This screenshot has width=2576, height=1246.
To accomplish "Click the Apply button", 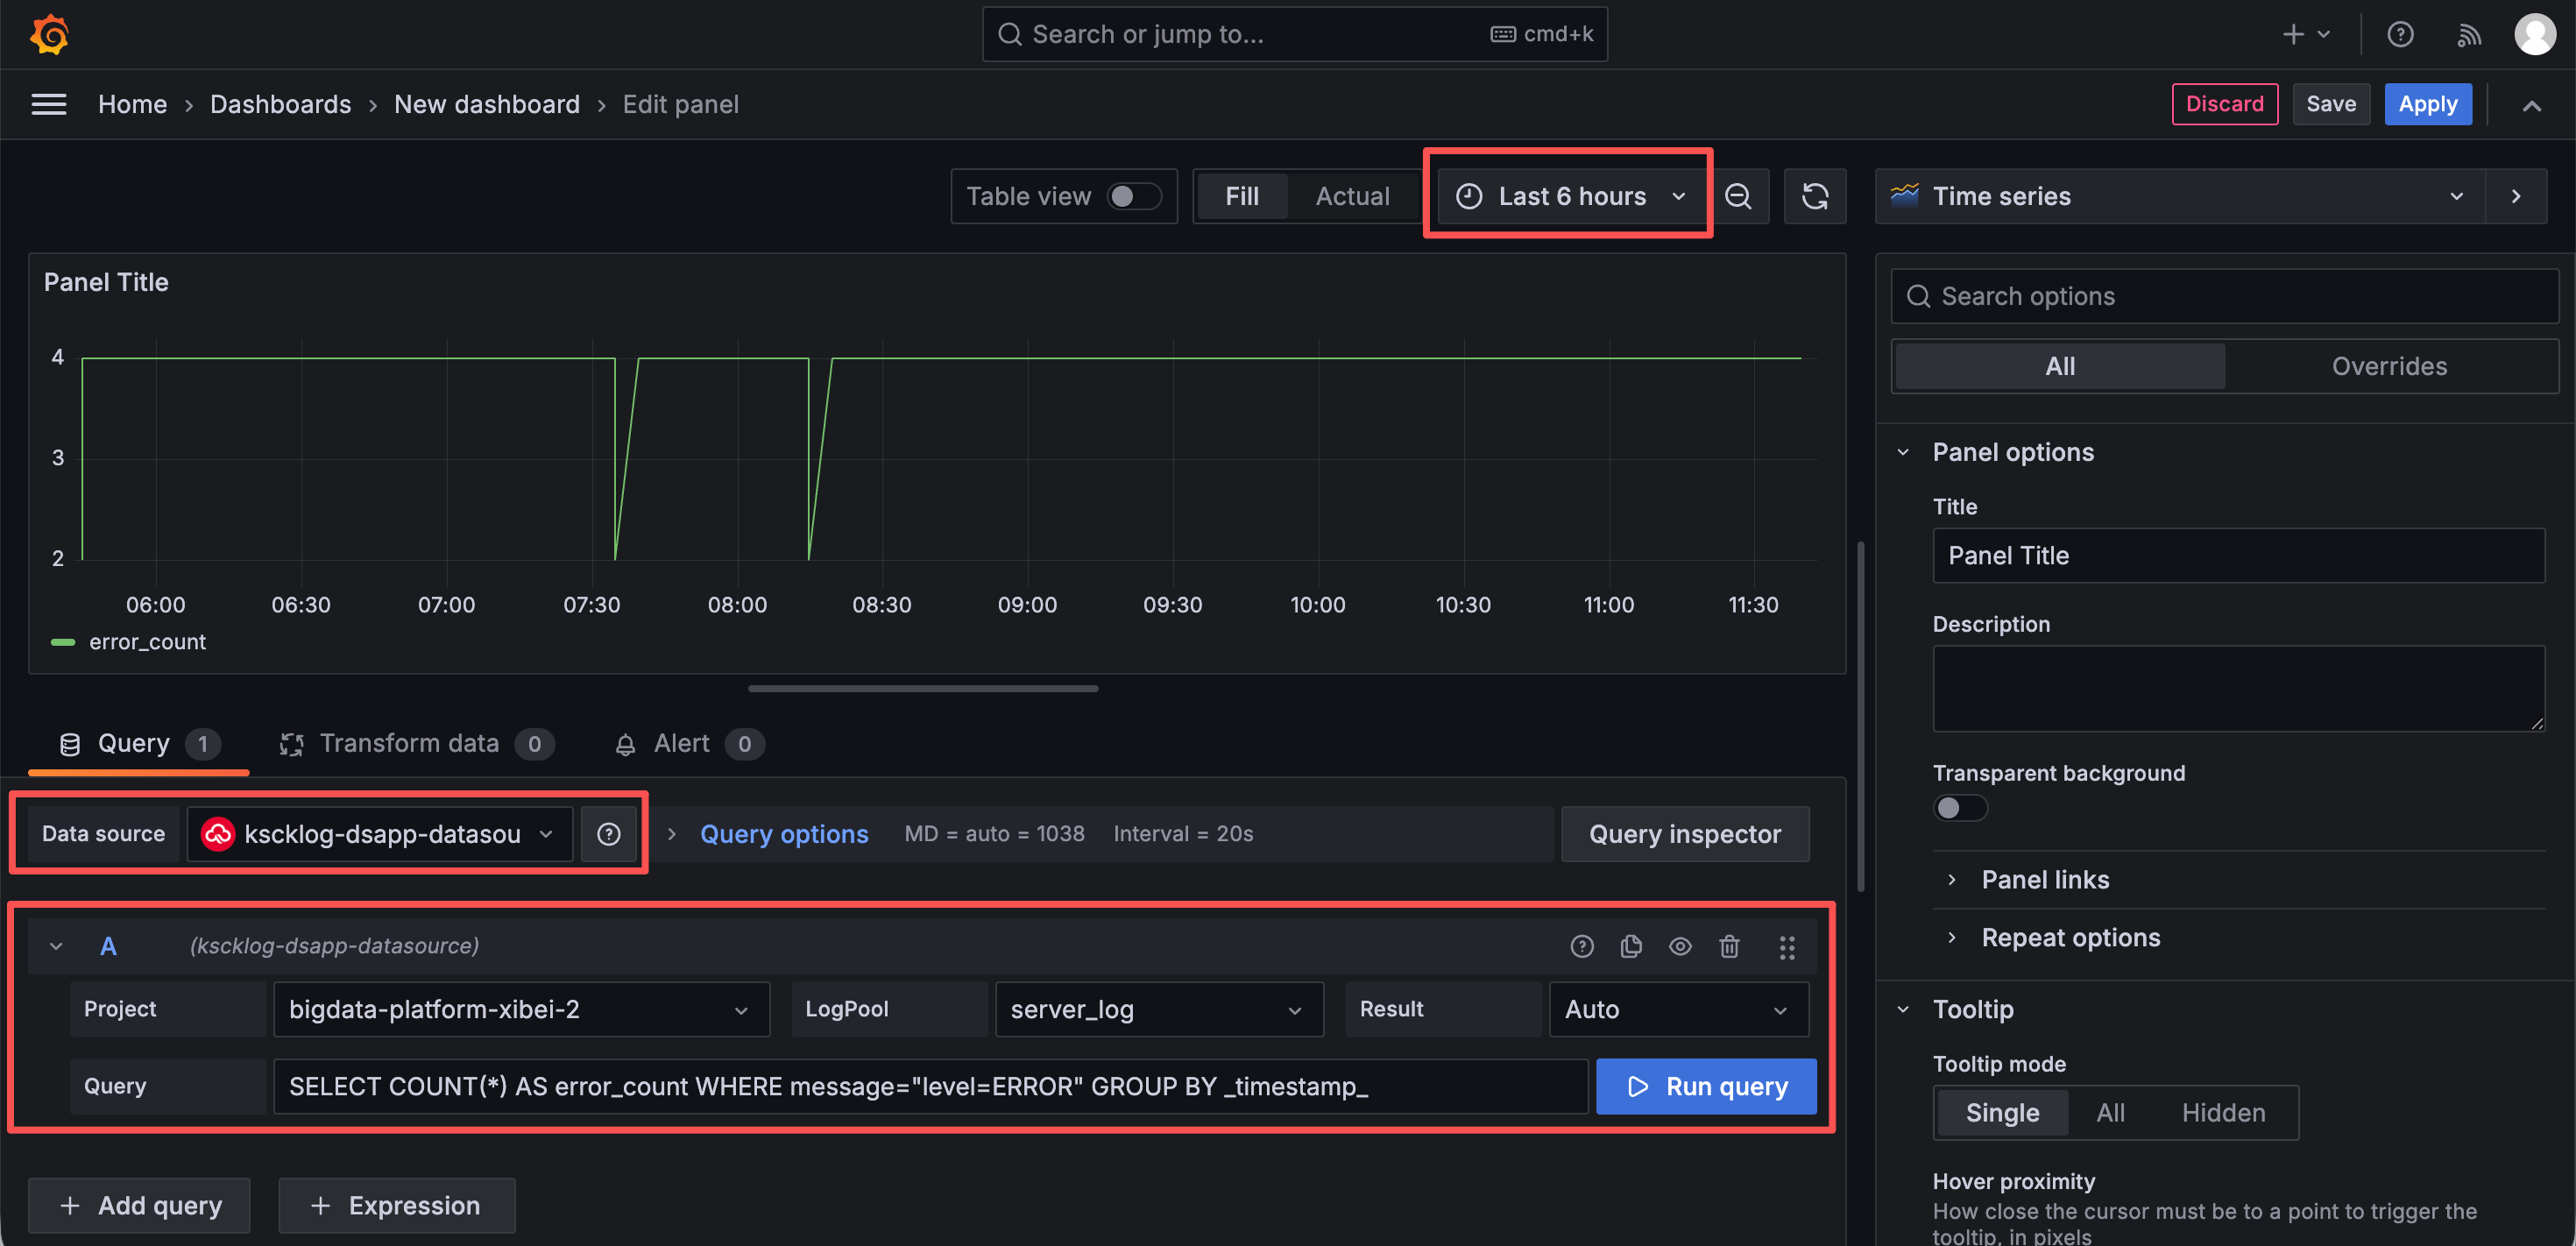I will (2428, 104).
